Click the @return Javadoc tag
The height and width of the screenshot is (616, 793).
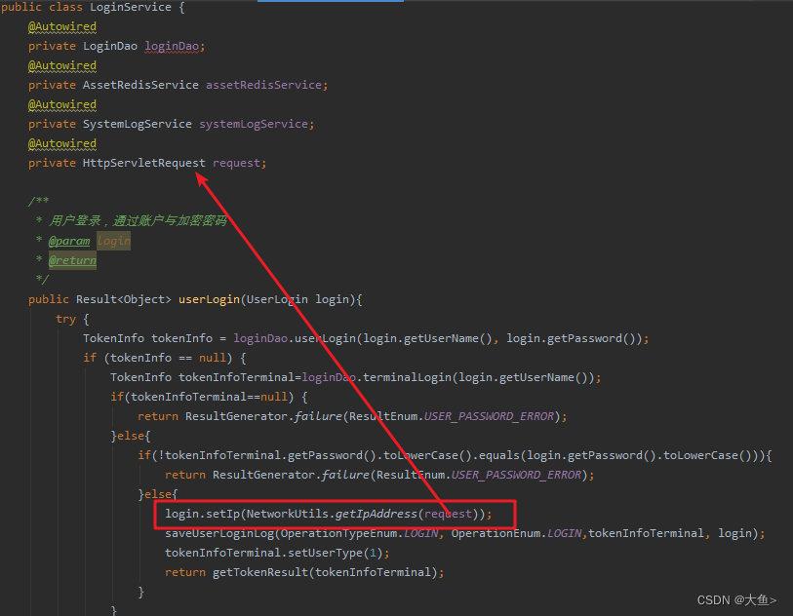pyautogui.click(x=71, y=260)
